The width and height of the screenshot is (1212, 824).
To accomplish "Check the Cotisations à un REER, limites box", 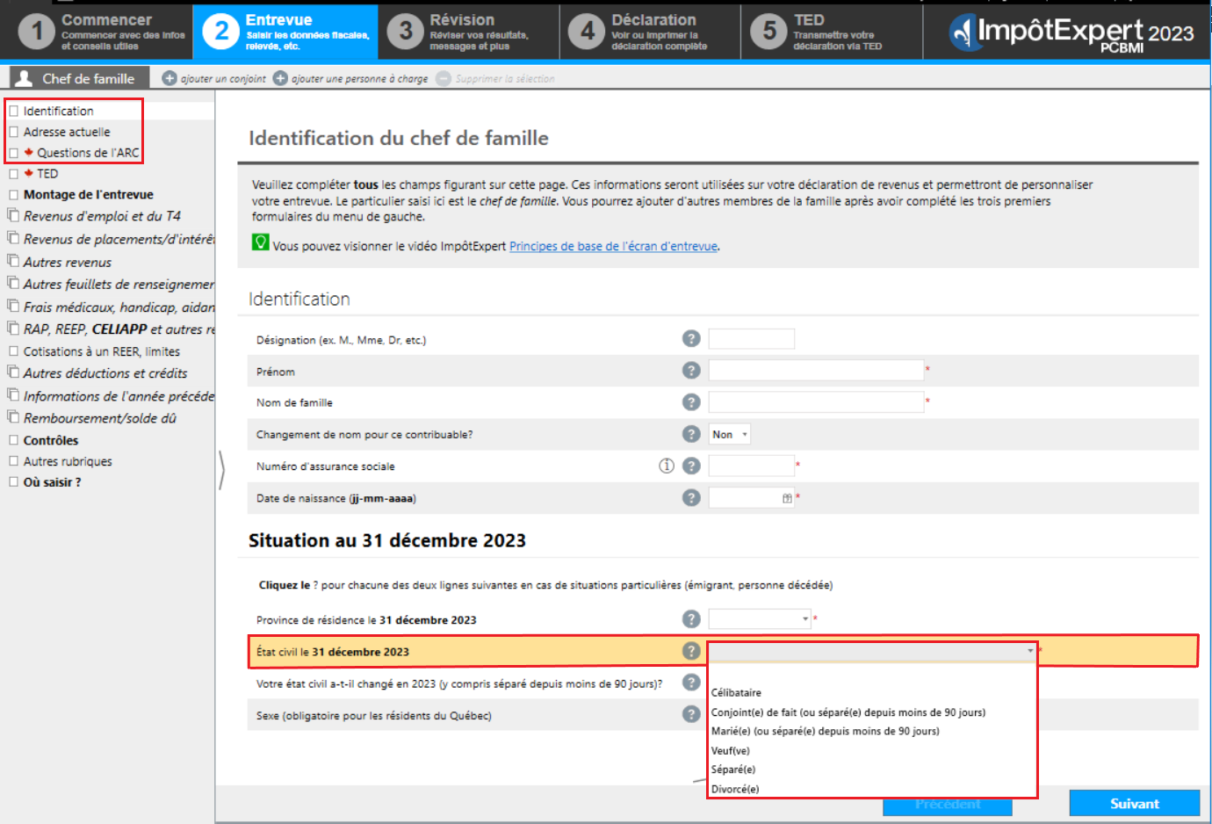I will pos(13,351).
